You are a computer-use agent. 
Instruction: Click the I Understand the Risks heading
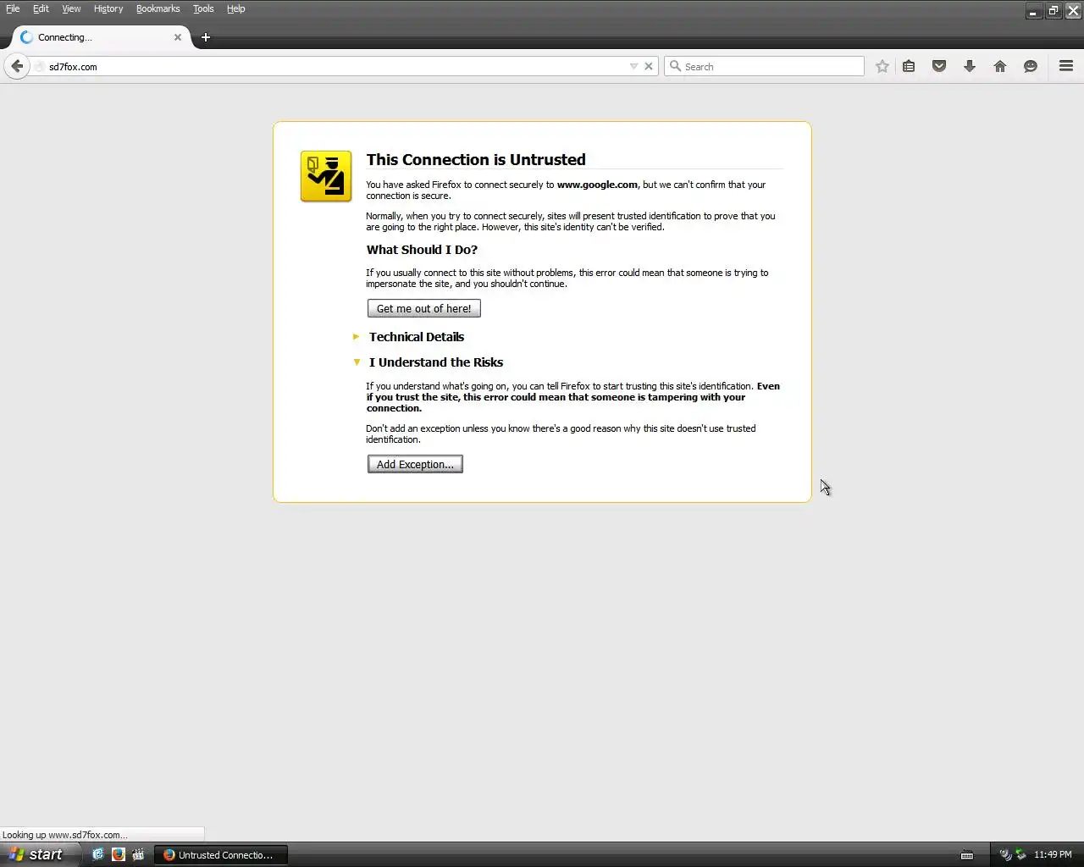(436, 362)
